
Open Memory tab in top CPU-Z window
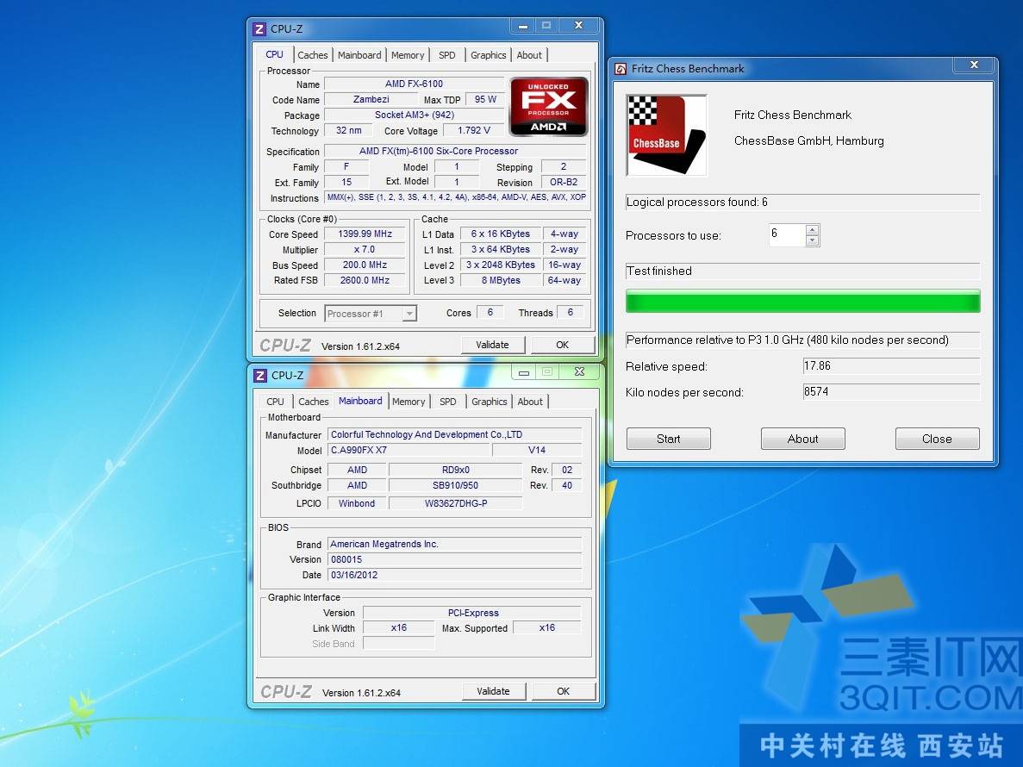408,55
